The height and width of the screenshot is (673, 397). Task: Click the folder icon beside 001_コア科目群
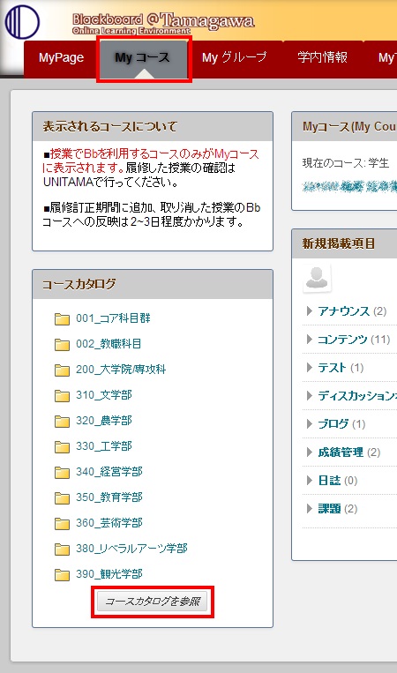63,319
